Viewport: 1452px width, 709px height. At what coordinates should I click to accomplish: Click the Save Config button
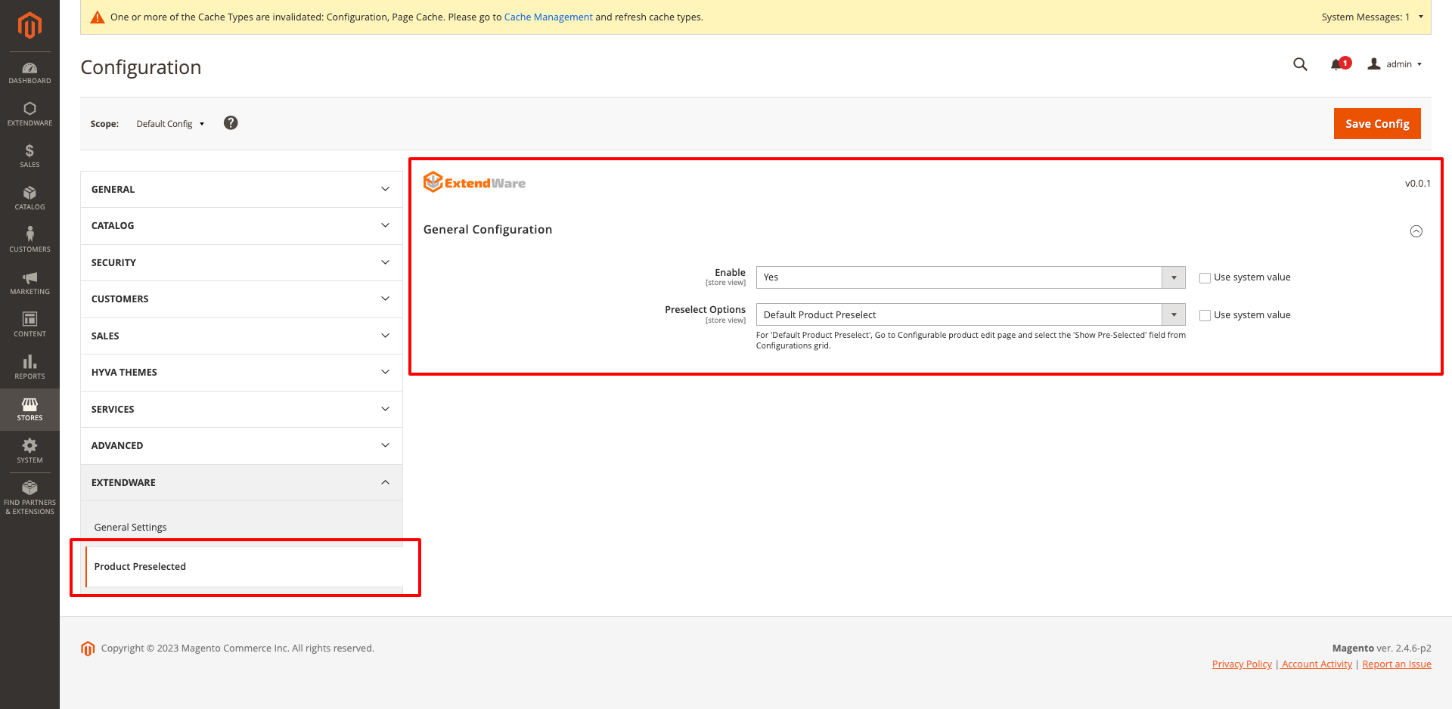(x=1376, y=124)
